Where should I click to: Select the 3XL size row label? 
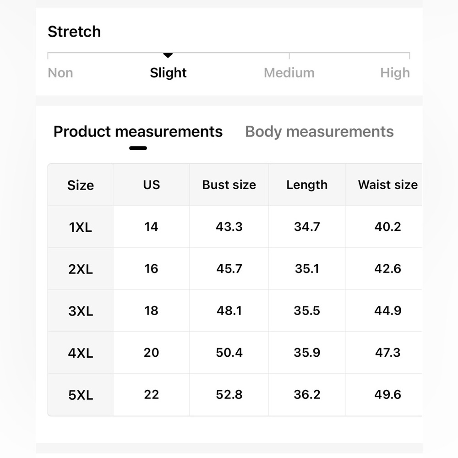click(x=81, y=311)
